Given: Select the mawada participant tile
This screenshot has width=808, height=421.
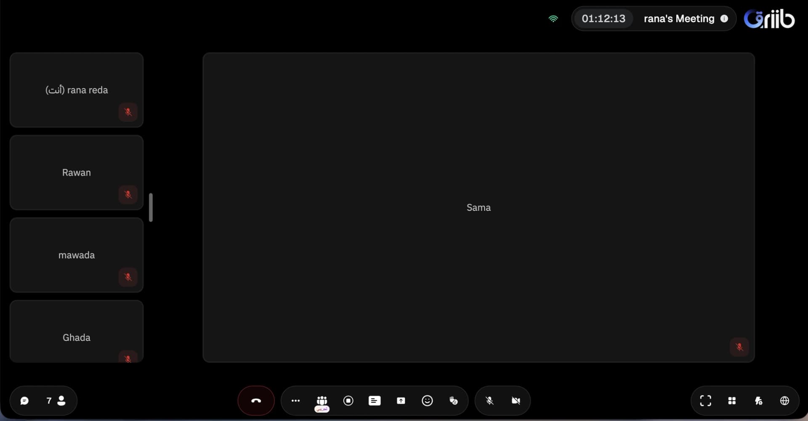Looking at the screenshot, I should [x=77, y=254].
